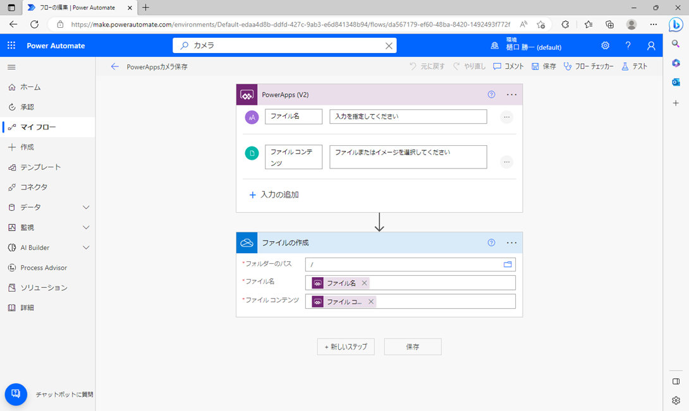Add this page to favorites star

tap(541, 25)
